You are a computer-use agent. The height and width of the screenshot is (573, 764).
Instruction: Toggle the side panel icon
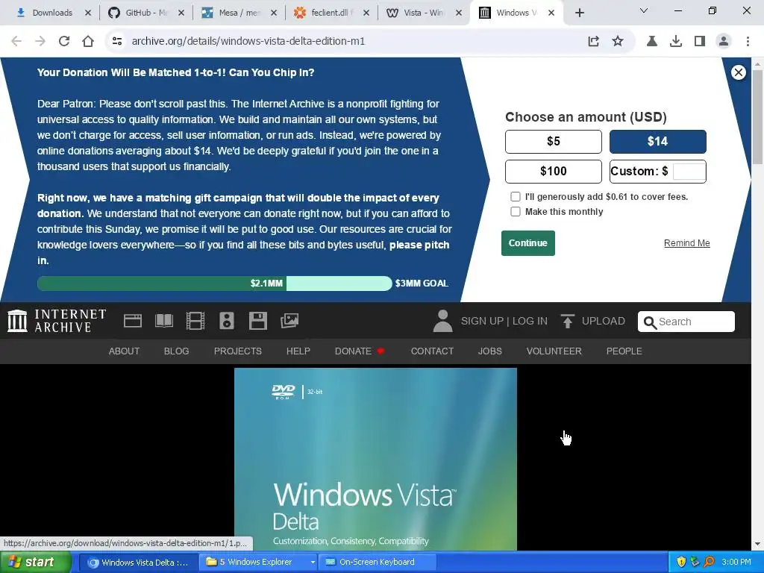tap(700, 41)
